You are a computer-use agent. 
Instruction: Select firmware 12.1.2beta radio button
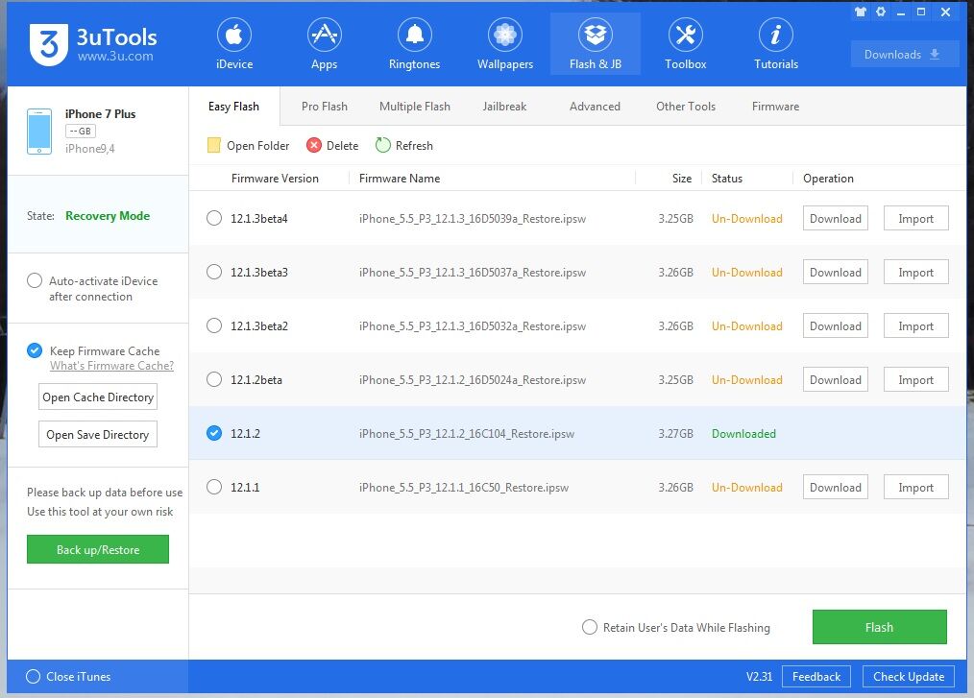coord(214,379)
